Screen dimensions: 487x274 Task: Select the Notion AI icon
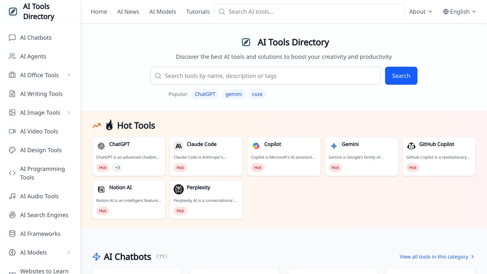[101, 189]
